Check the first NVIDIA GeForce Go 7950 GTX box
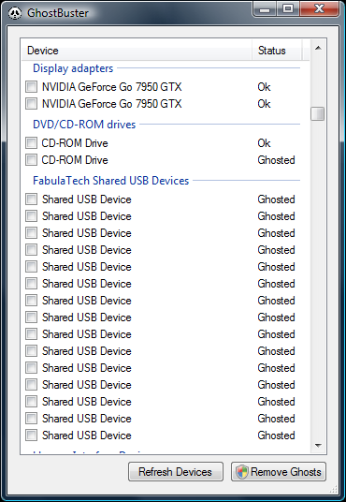 point(32,87)
